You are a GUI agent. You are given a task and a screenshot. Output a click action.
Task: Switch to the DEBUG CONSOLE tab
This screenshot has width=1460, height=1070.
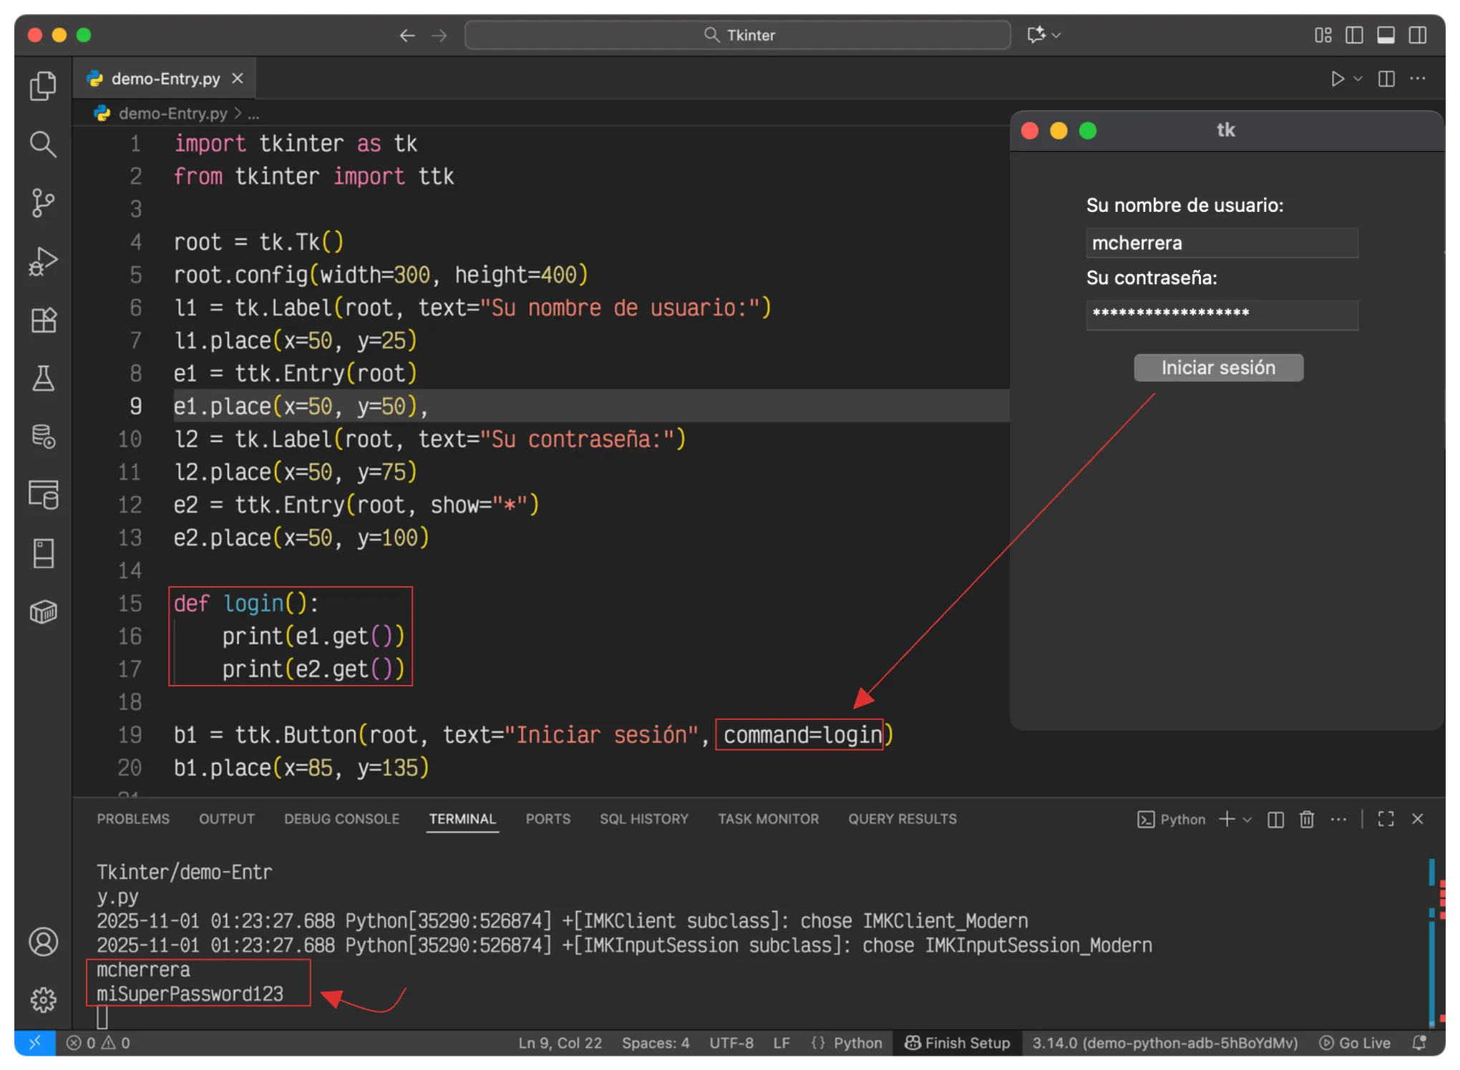coord(341,819)
